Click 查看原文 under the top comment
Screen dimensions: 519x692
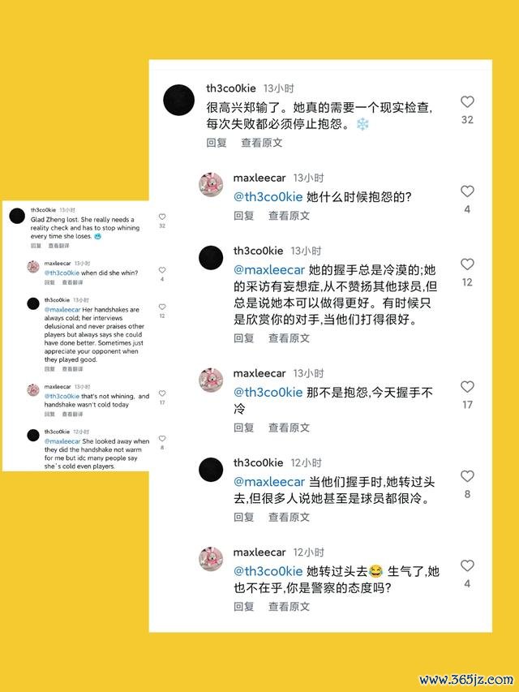[262, 143]
